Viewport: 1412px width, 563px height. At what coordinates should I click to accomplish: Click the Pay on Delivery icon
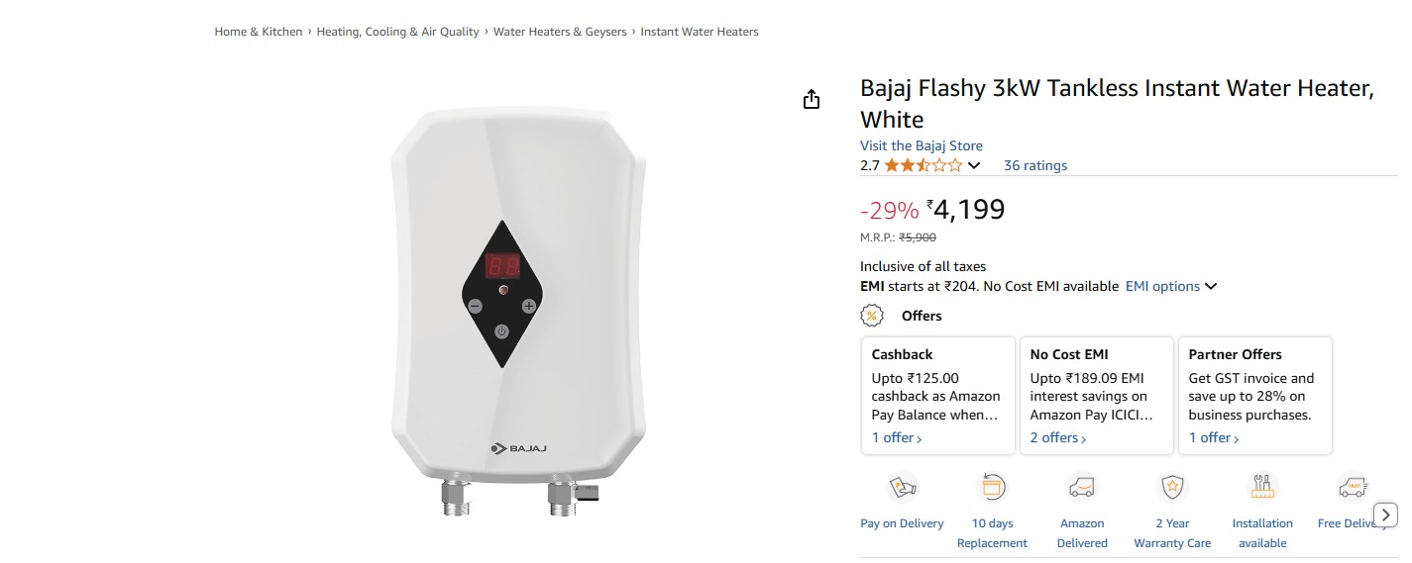(x=902, y=488)
